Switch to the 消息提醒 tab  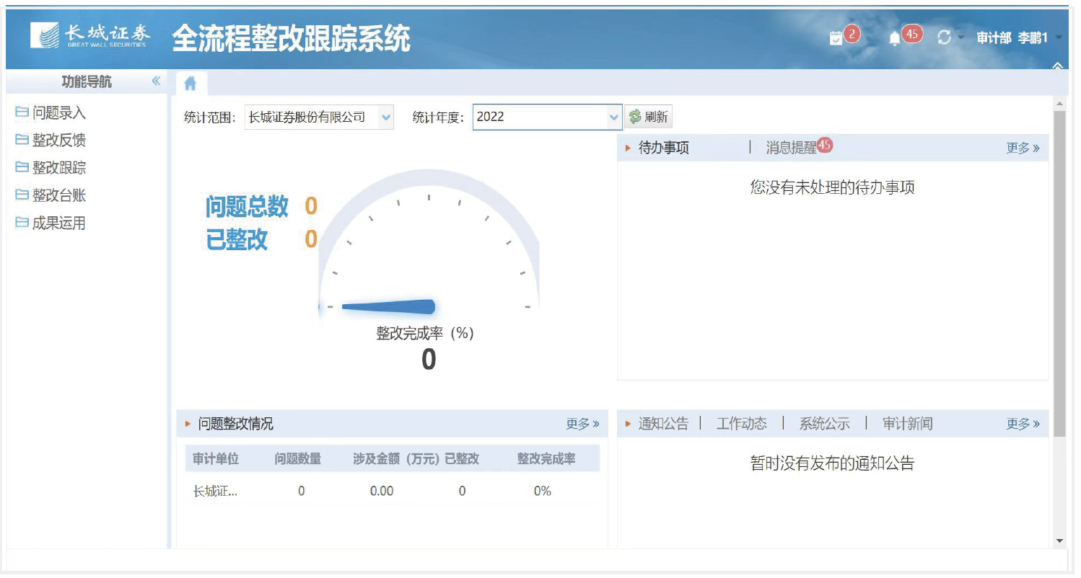(791, 148)
